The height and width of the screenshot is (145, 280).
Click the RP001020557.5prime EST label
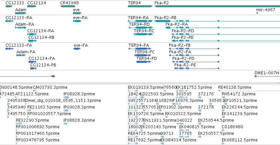tap(49, 114)
